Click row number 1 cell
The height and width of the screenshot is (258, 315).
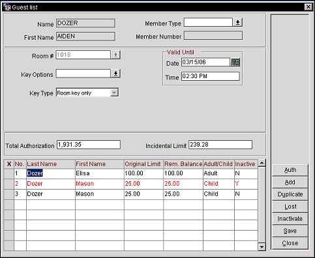click(20, 173)
